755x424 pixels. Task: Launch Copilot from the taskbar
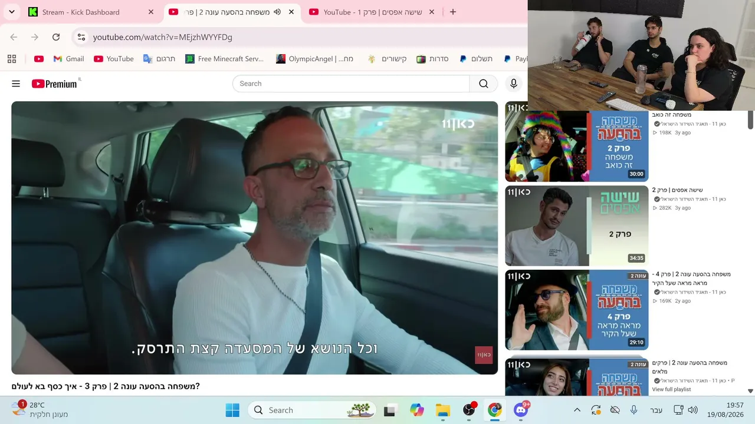416,410
